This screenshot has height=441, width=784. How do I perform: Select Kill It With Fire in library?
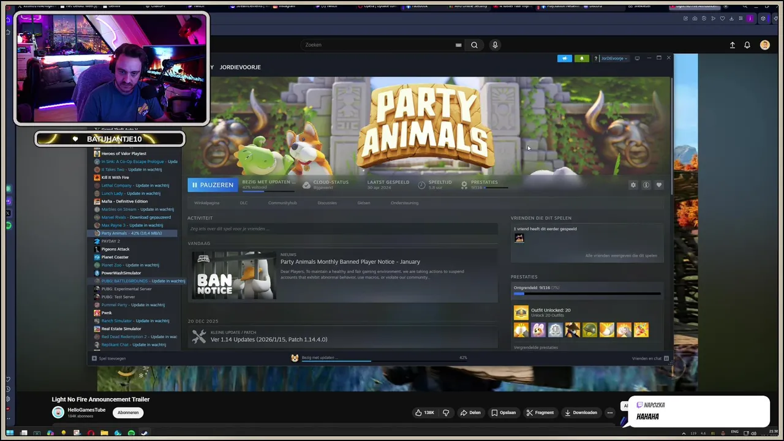click(115, 178)
